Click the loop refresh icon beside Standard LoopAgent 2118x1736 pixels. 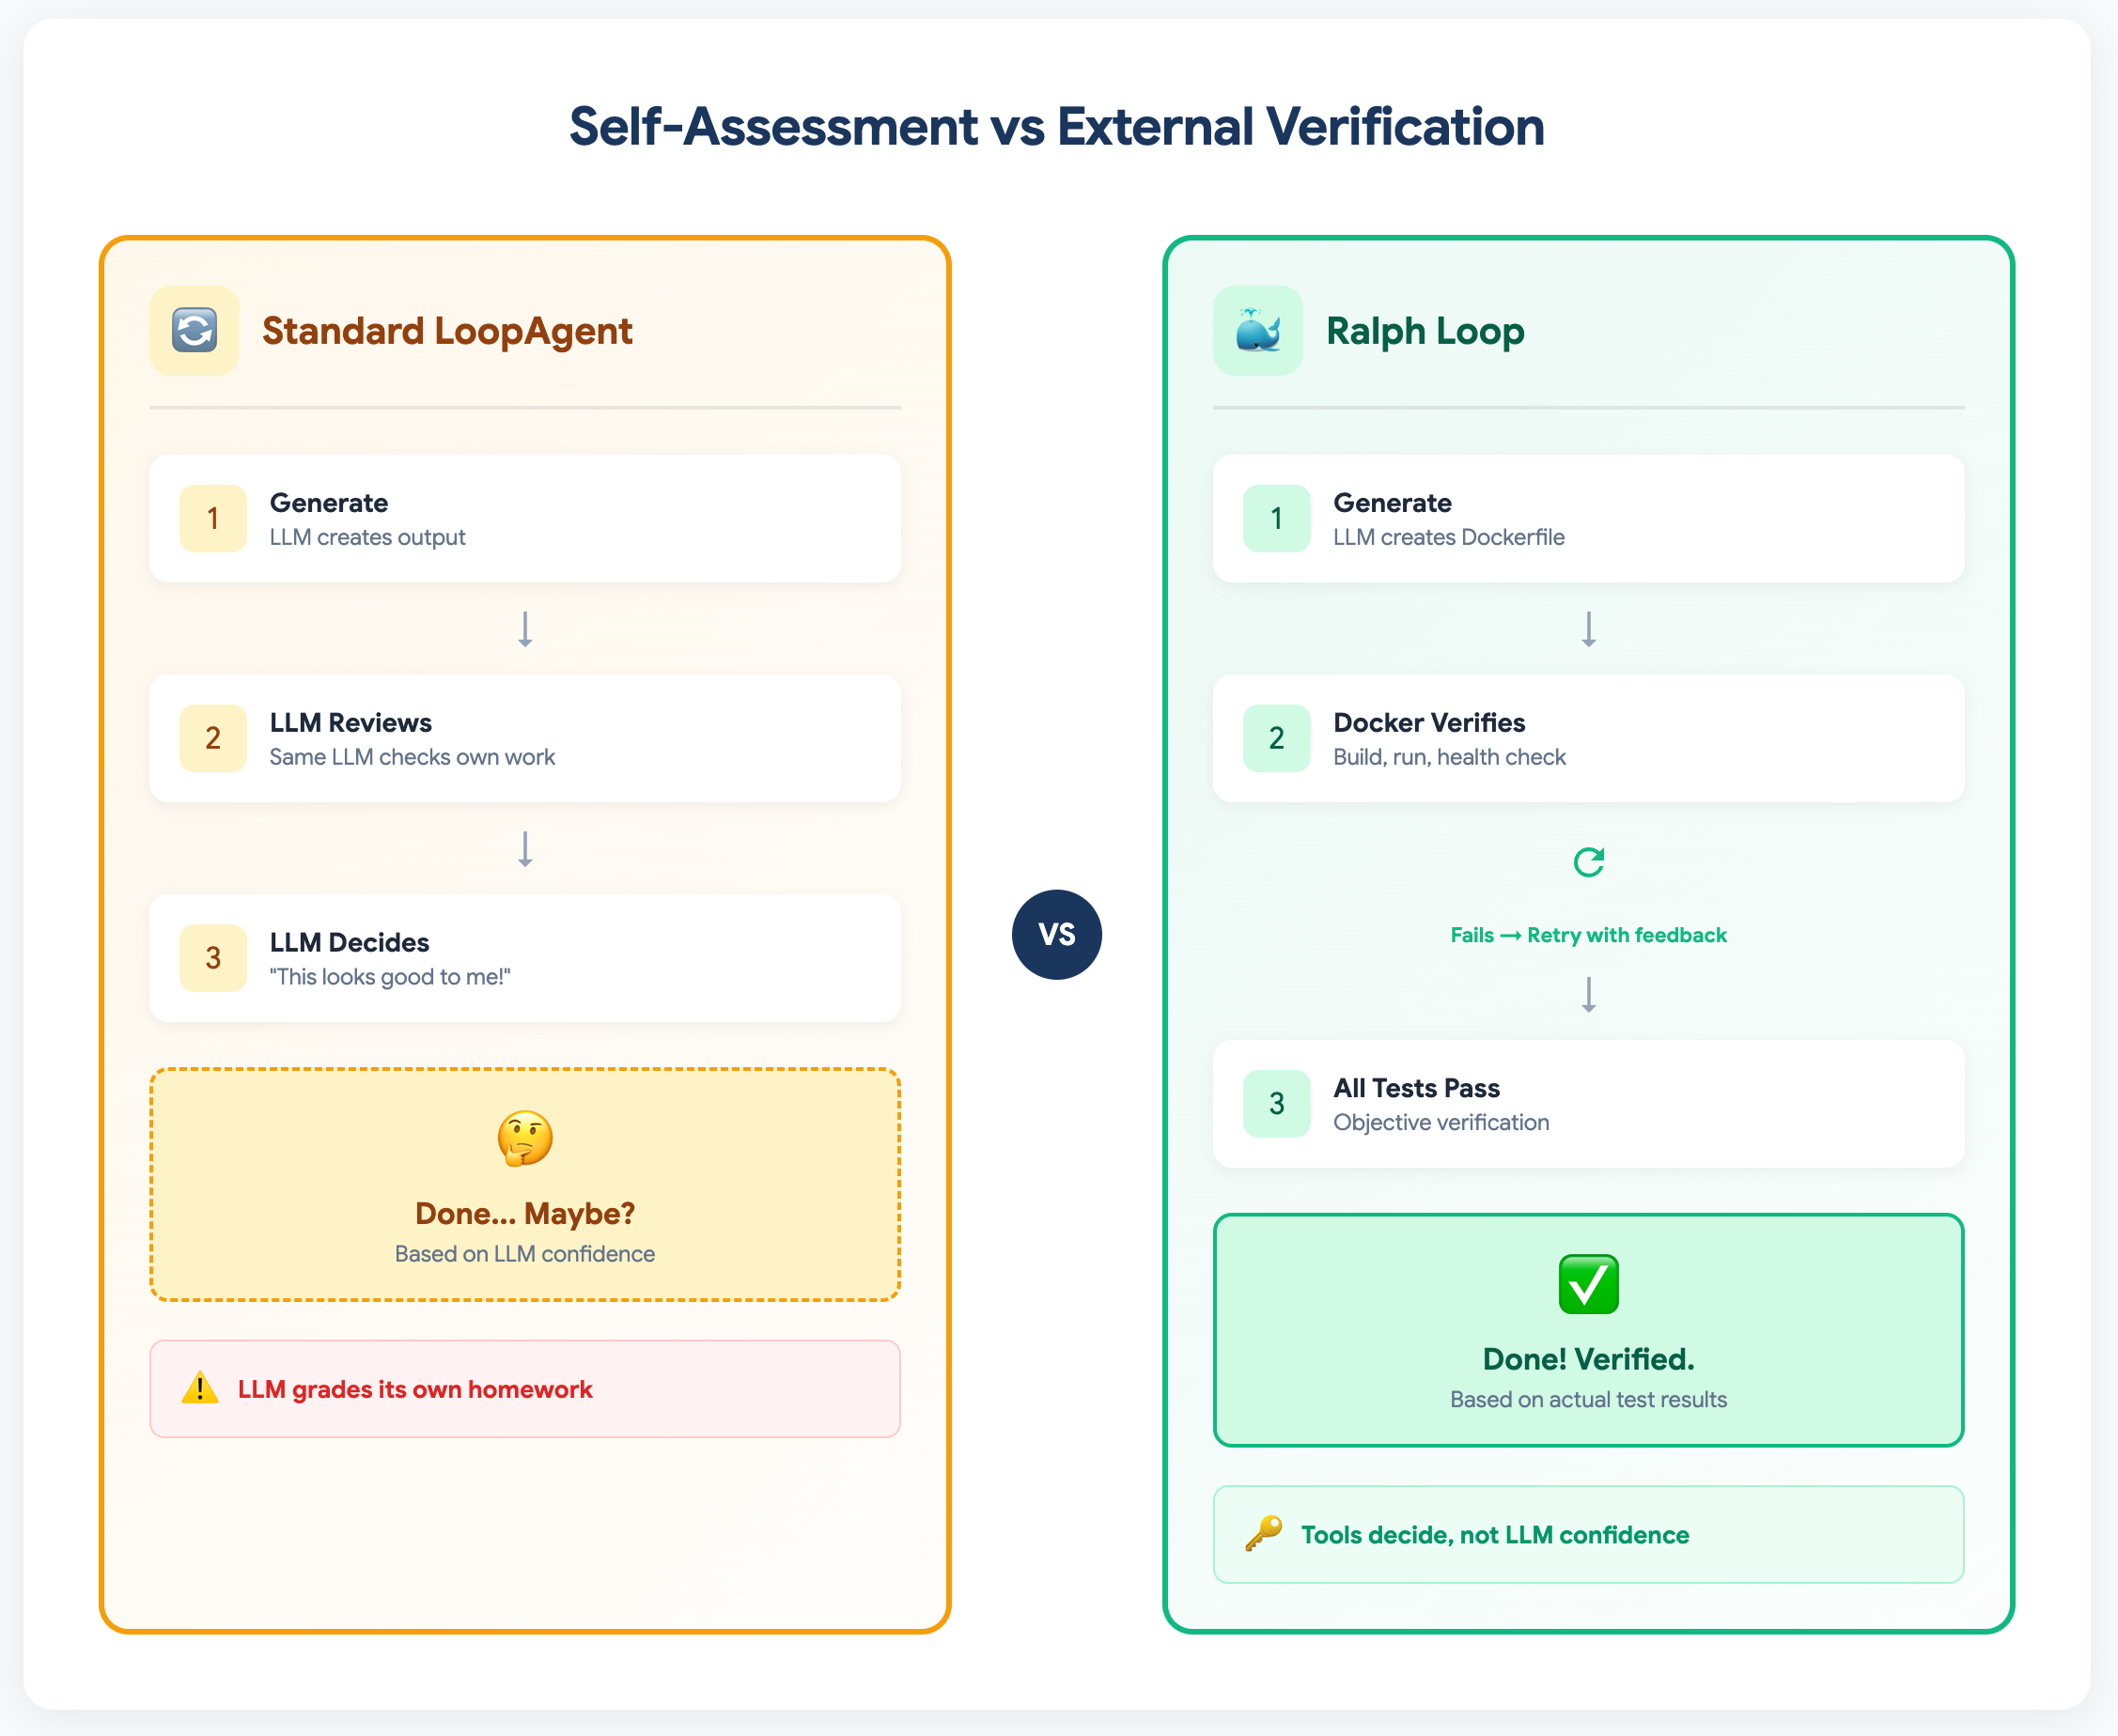coord(194,330)
